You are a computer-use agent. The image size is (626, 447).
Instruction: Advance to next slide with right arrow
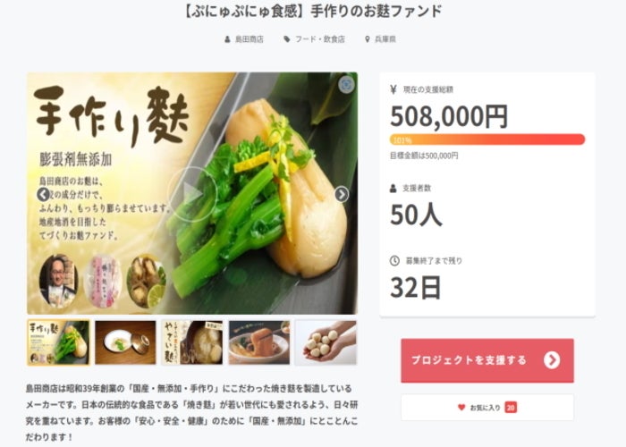pos(342,194)
